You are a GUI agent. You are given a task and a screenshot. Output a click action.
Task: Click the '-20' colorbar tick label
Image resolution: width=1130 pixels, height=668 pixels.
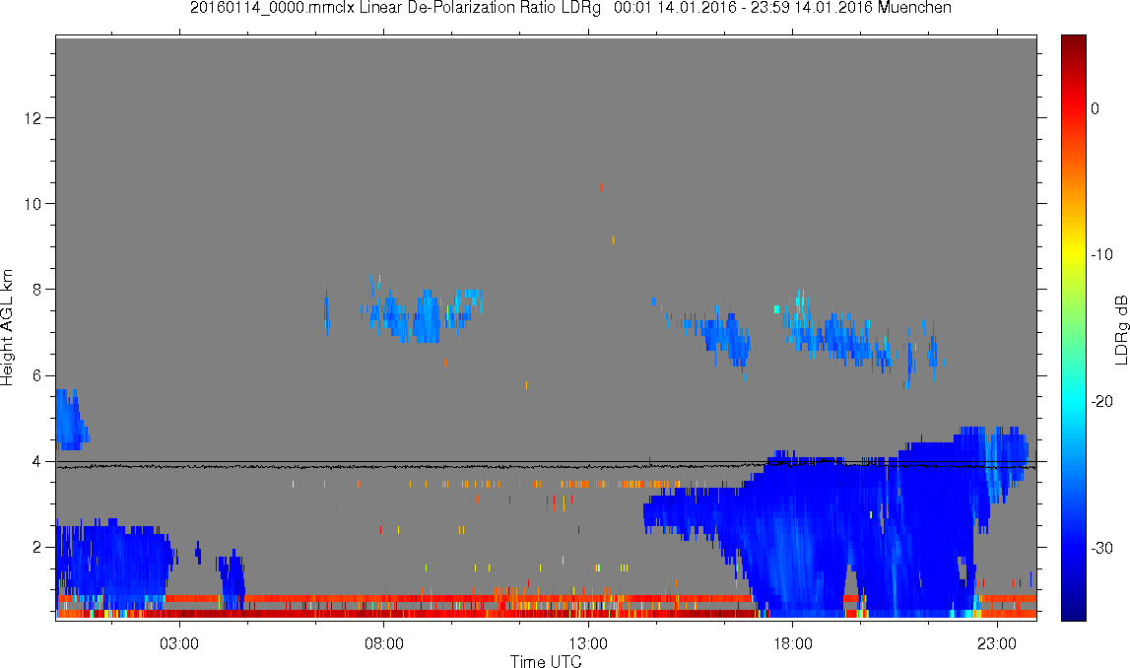point(1101,401)
